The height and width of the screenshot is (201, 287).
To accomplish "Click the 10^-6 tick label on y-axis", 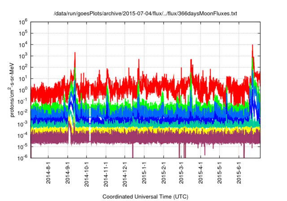I will 23,157.
